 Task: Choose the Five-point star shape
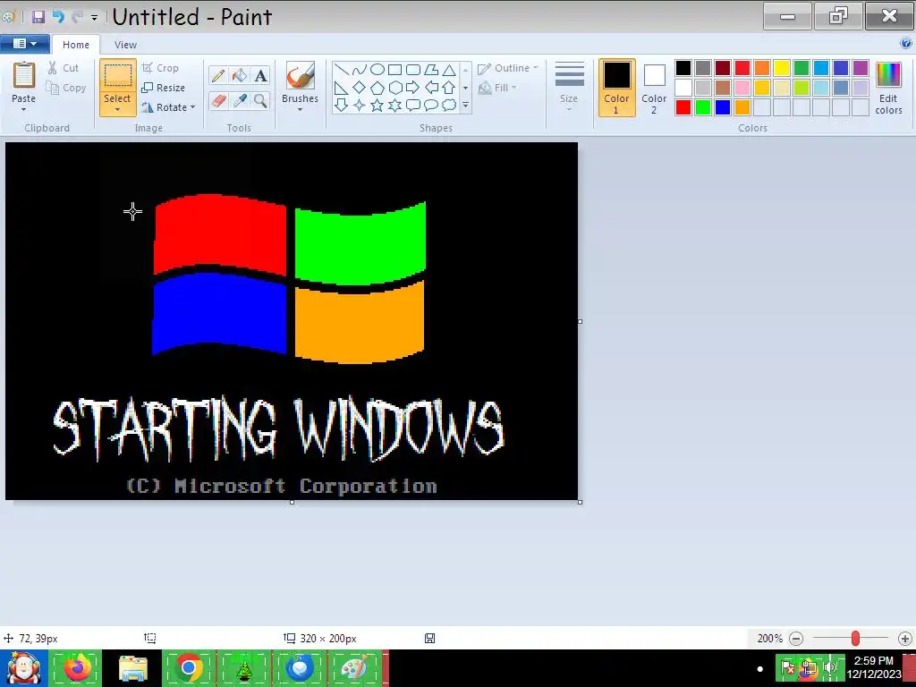coord(377,106)
